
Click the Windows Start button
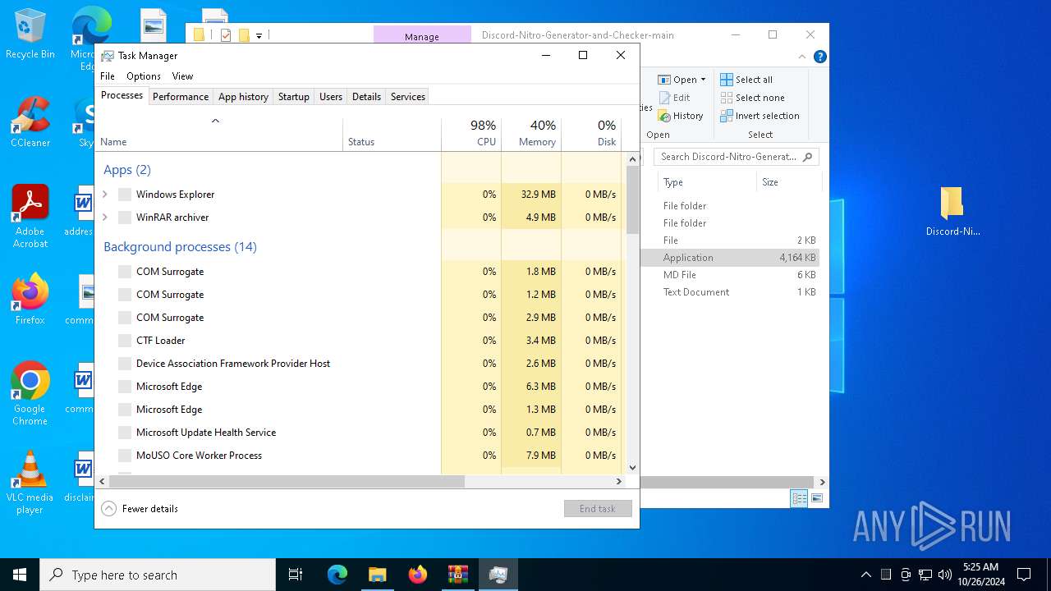click(20, 575)
